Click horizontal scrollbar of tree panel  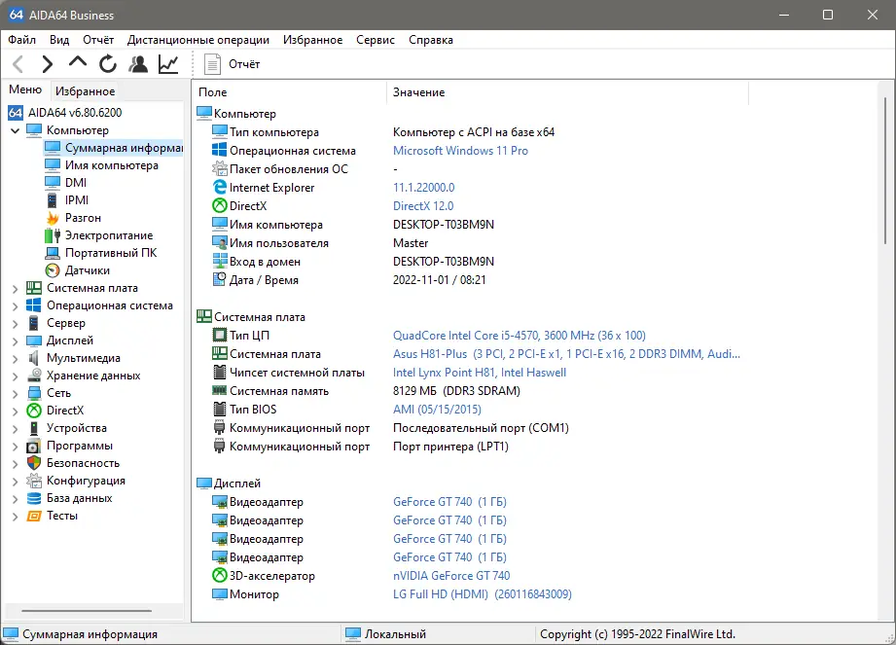pyautogui.click(x=87, y=611)
